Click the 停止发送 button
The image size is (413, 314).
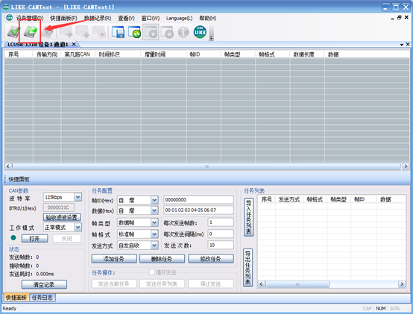click(211, 283)
